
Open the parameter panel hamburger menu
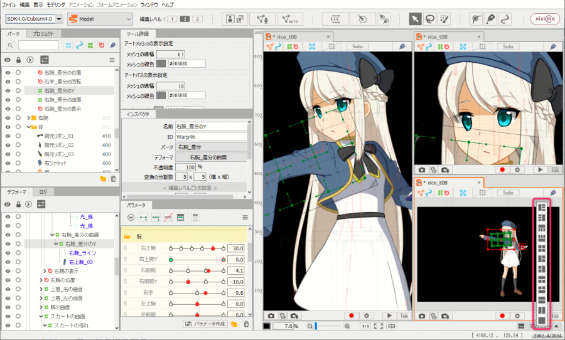245,218
